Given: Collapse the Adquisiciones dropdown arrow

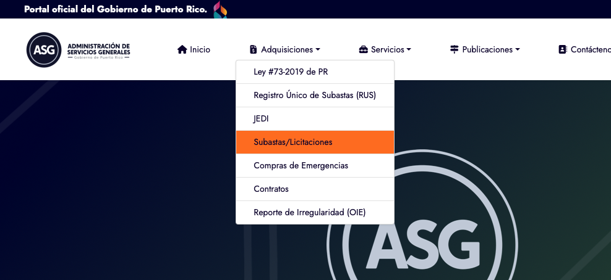Looking at the screenshot, I should pyautogui.click(x=318, y=50).
